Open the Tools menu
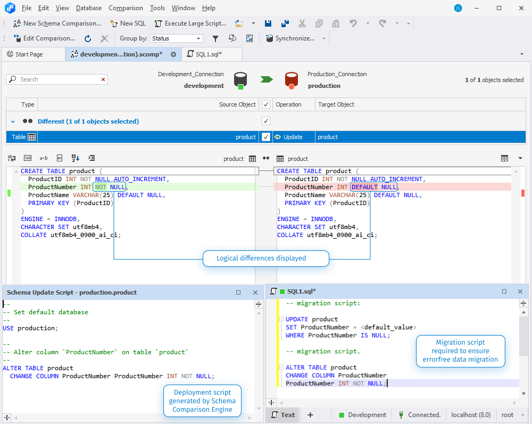Screen dimensions: 532x424 pyautogui.click(x=157, y=8)
